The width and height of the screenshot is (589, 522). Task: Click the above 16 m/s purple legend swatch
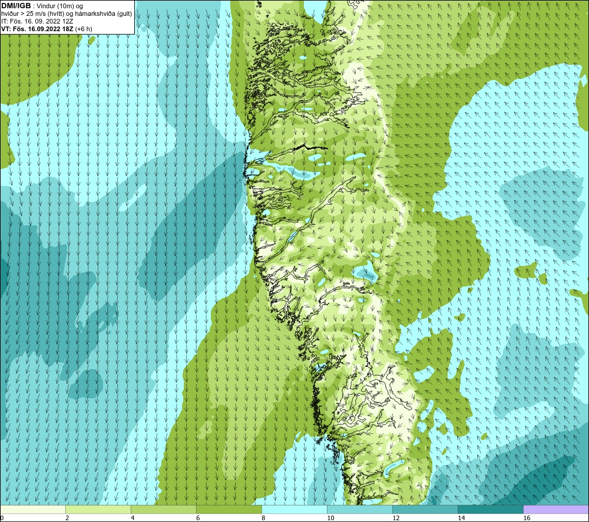(556, 509)
